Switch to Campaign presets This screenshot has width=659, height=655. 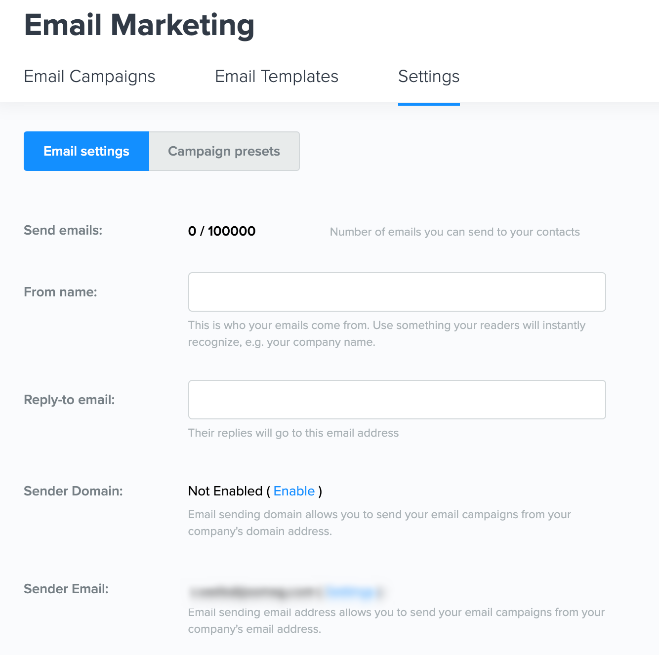click(x=224, y=151)
